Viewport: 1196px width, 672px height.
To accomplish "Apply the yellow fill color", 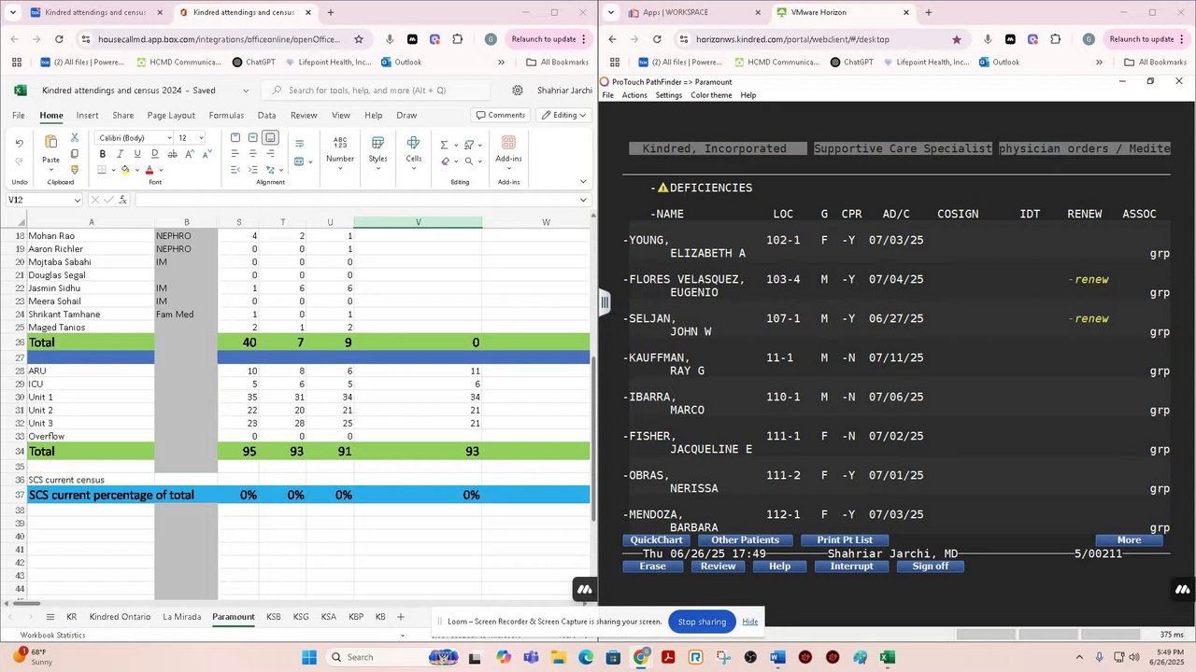I will click(x=125, y=170).
